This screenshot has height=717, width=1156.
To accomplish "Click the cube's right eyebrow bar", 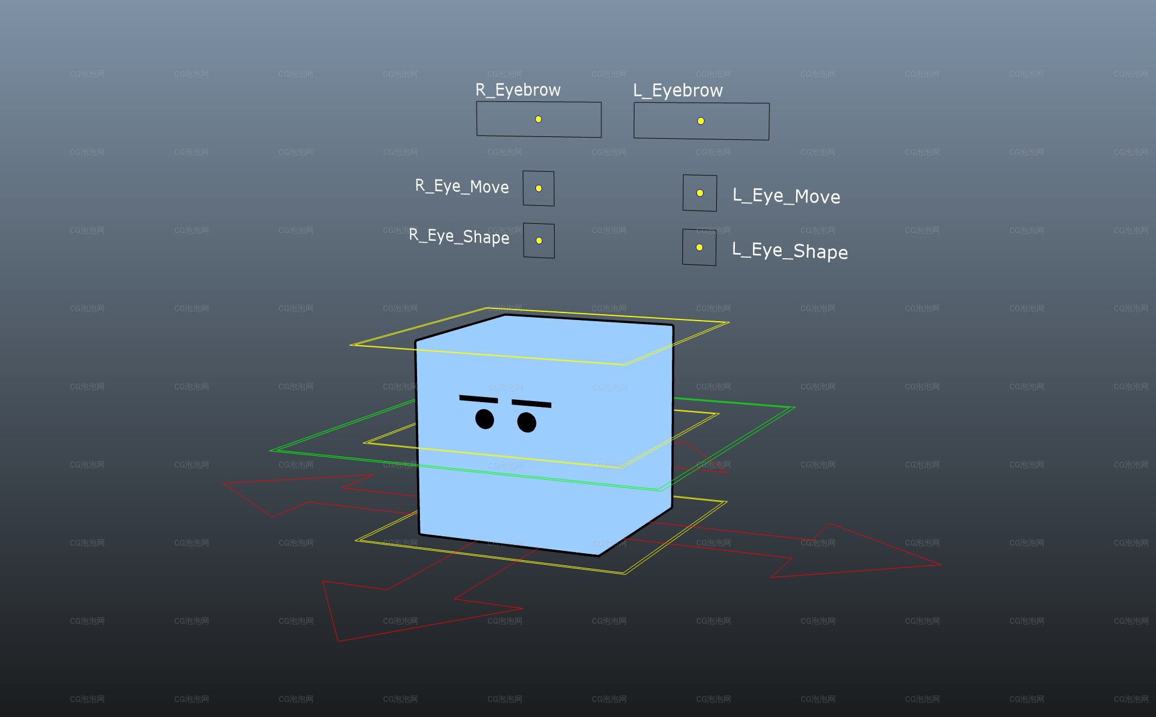I will click(x=531, y=403).
